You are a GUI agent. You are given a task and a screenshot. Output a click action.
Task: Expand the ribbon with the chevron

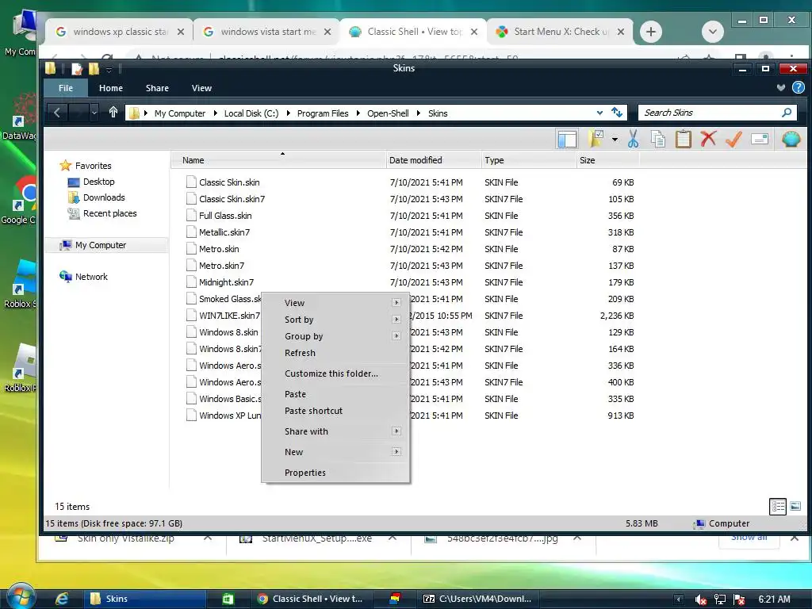tap(781, 87)
